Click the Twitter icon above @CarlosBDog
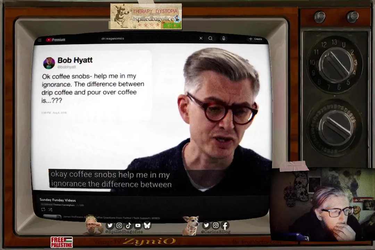The image size is (375, 250). pyautogui.click(x=206, y=225)
